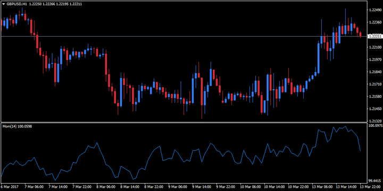
Task: Select the 8 Mar 06:00 time label
Action: [105, 187]
